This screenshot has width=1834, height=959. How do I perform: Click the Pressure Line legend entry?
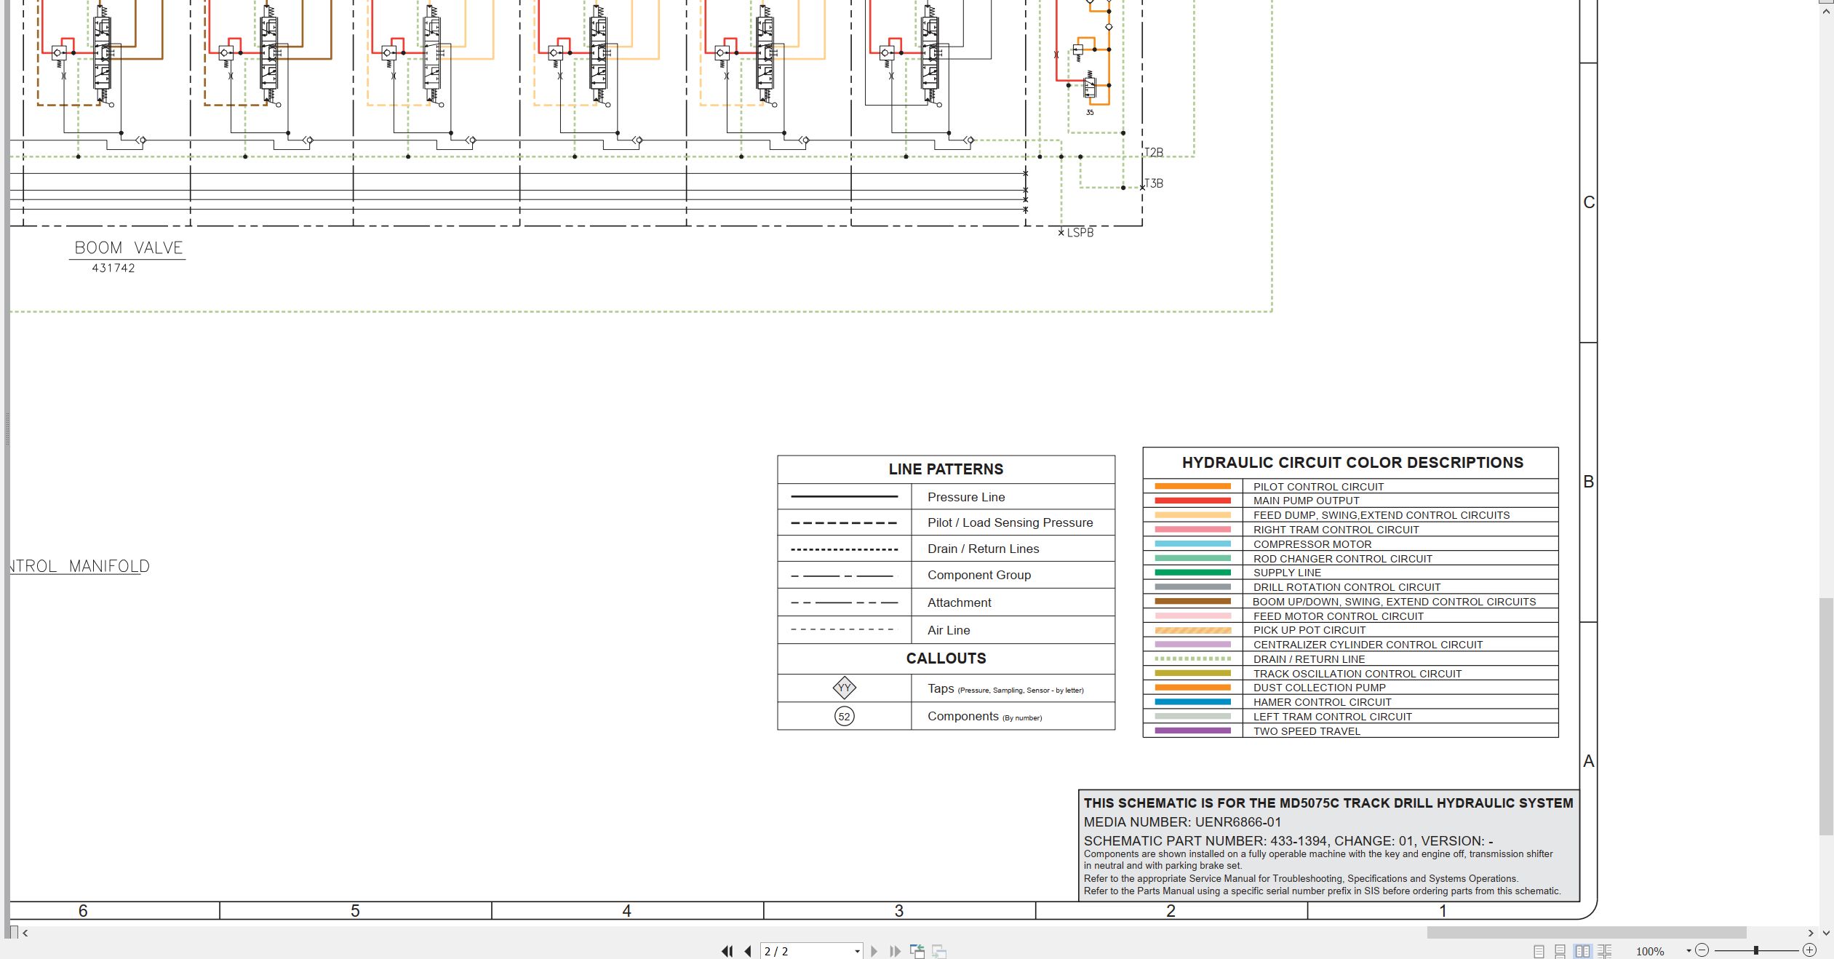coord(966,497)
